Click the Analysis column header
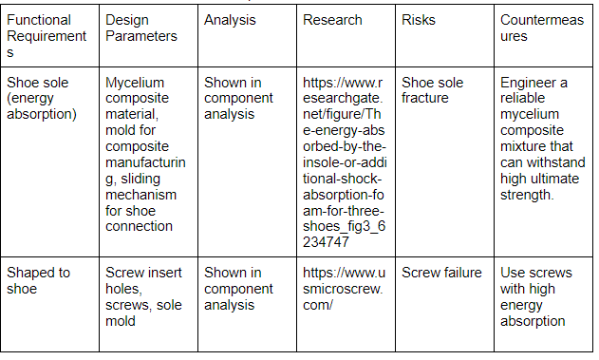The image size is (599, 360). [247, 36]
